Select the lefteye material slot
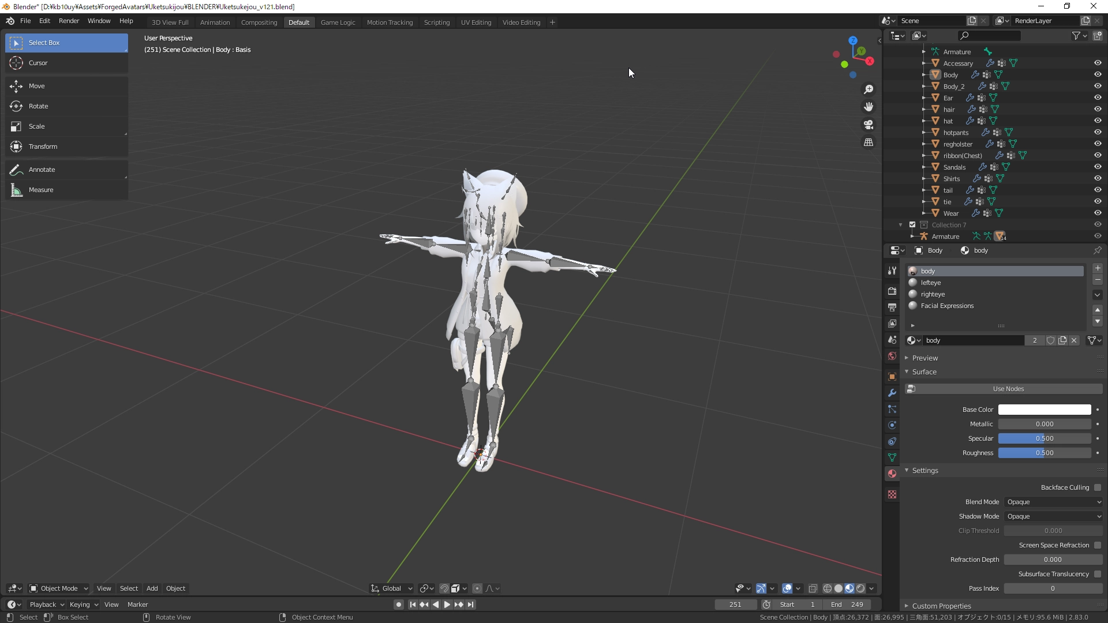 point(930,283)
